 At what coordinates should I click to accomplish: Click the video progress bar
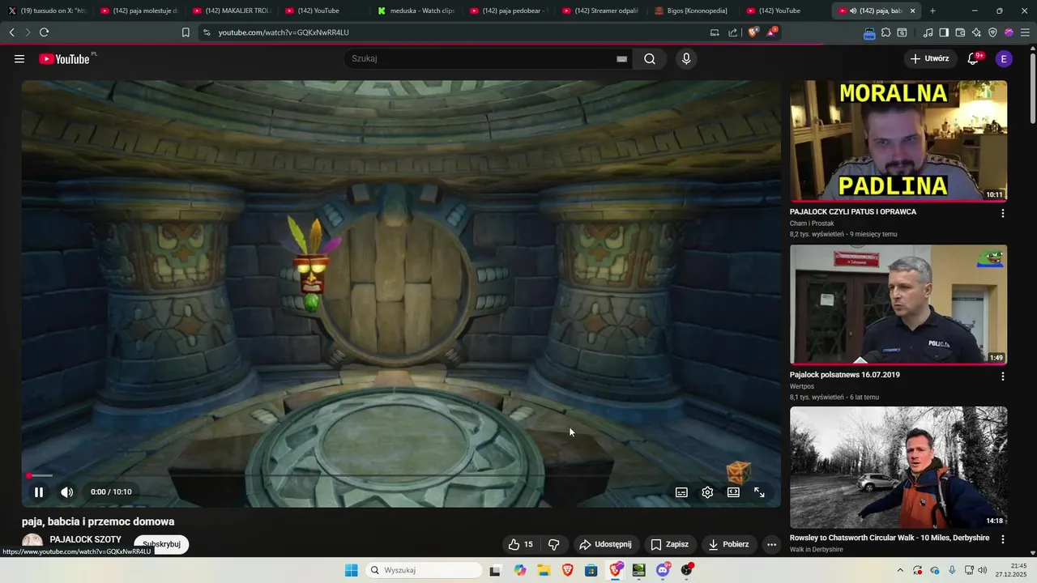click(401, 475)
